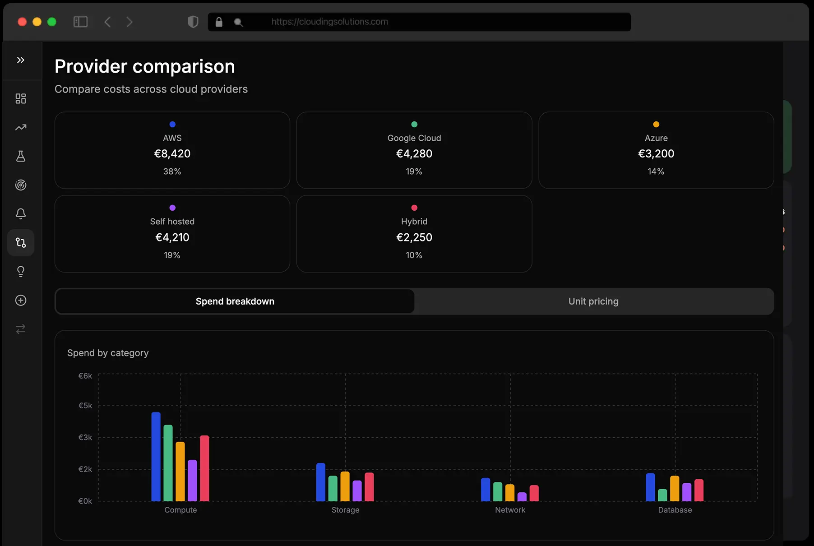The image size is (814, 546).
Task: Select the Self hosted provider card
Action: (x=172, y=234)
